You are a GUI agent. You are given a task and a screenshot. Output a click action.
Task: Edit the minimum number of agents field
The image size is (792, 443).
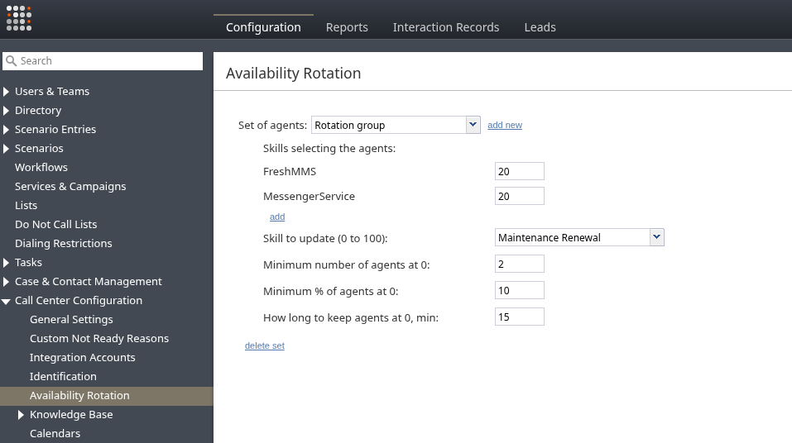(519, 264)
